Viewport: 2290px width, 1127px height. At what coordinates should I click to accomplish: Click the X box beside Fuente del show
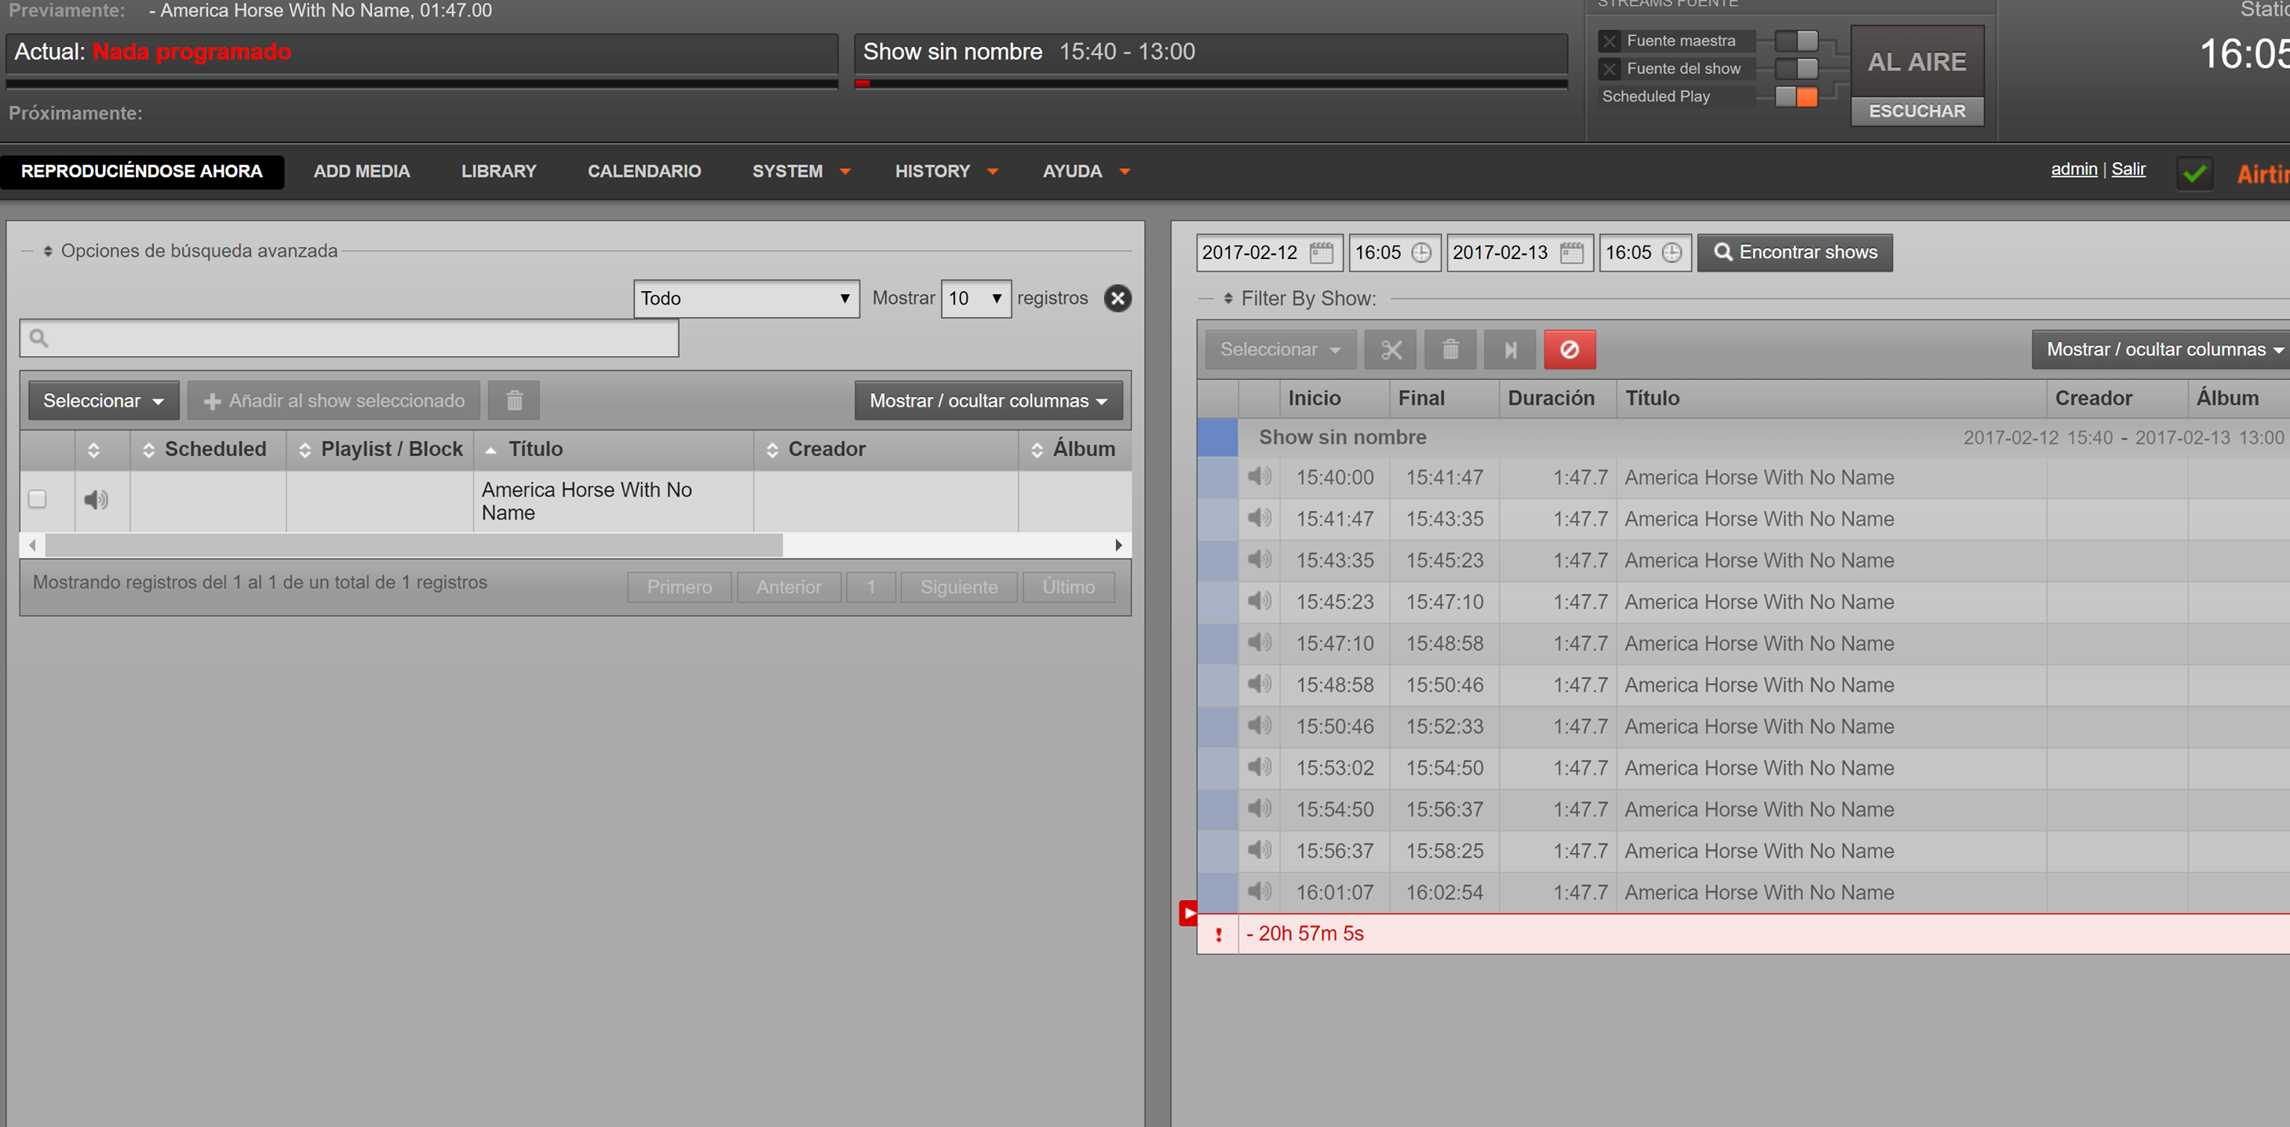point(1609,68)
